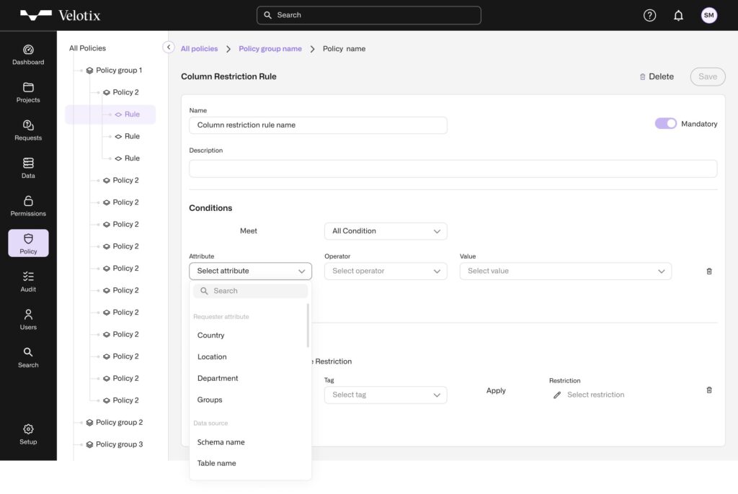Open the Select operator dropdown
This screenshot has width=738, height=494.
pyautogui.click(x=386, y=271)
